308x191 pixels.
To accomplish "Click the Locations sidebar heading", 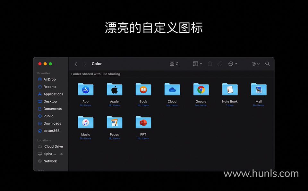I will [x=44, y=140].
